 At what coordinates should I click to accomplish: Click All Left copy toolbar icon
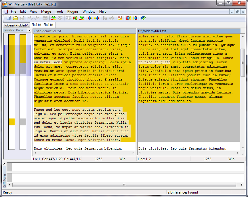(x=135, y=18)
